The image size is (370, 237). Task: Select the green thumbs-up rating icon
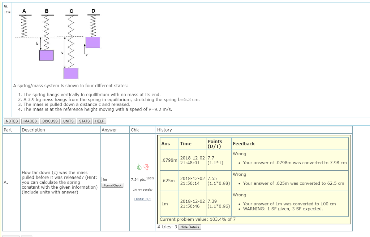click(x=139, y=166)
